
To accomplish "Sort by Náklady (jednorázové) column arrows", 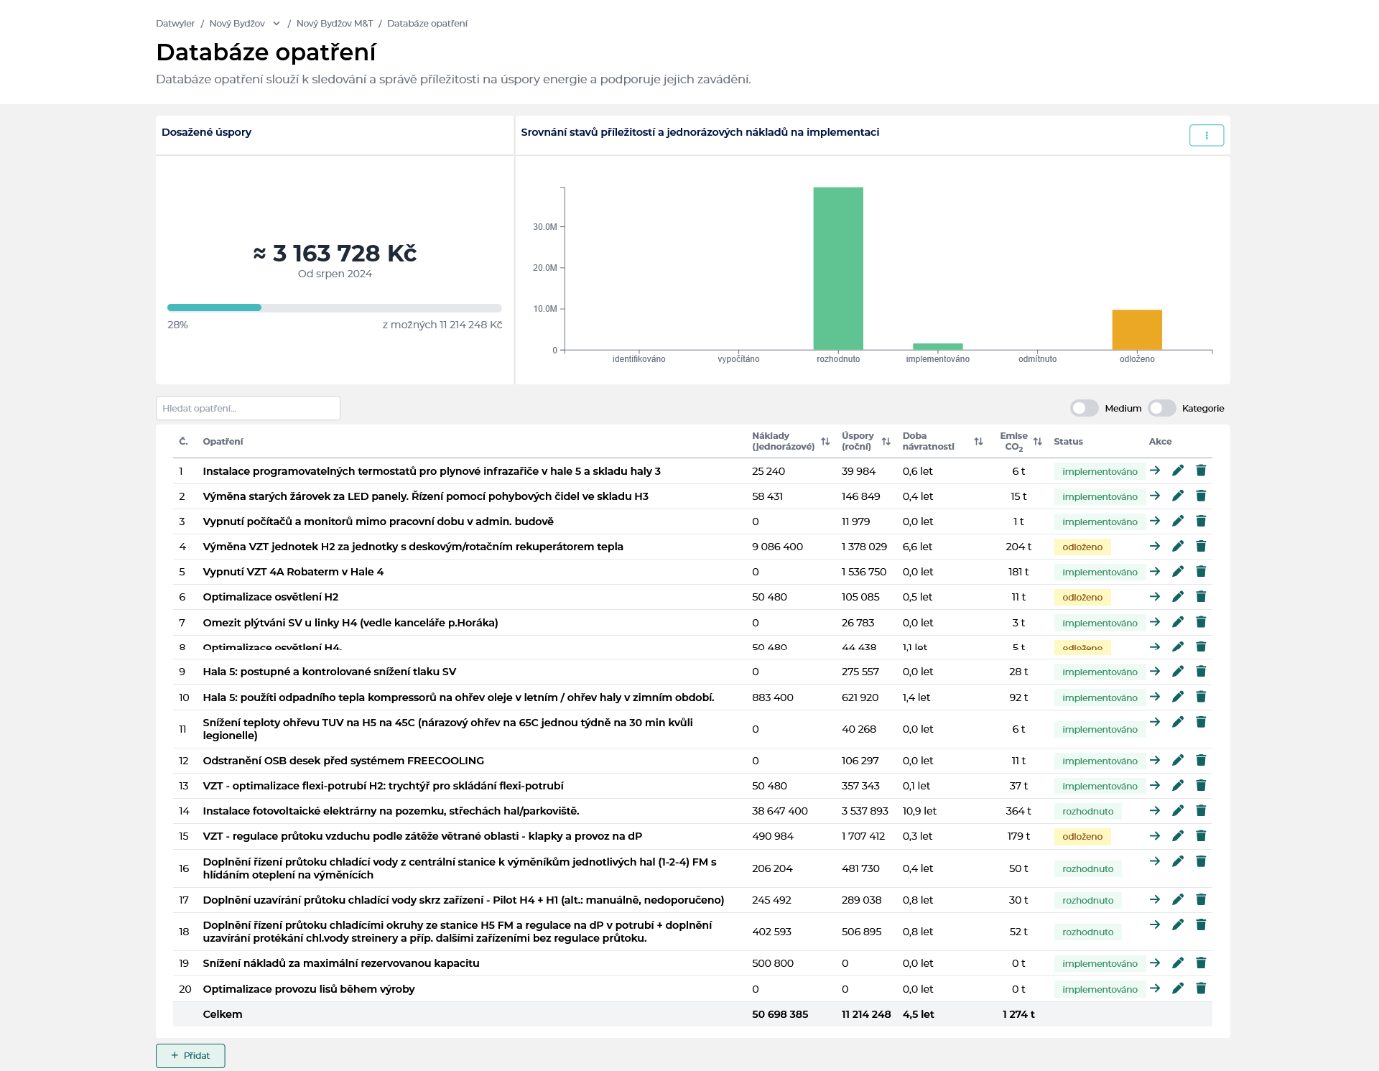I will coord(825,441).
